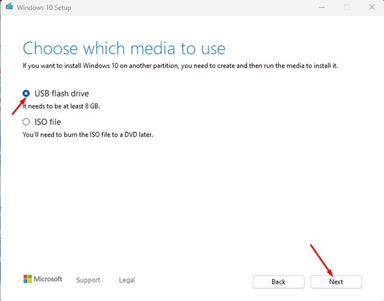This screenshot has width=384, height=301.
Task: Select the USB flash drive radio option
Action: point(26,93)
